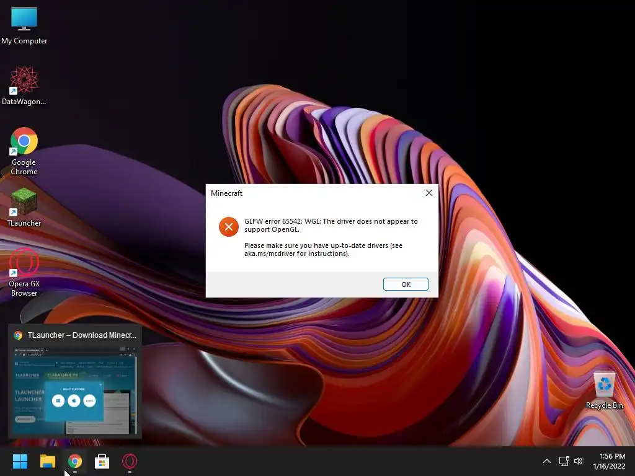
Task: Click the 'aka.ms/mcdriver' instructions text
Action: [323, 250]
